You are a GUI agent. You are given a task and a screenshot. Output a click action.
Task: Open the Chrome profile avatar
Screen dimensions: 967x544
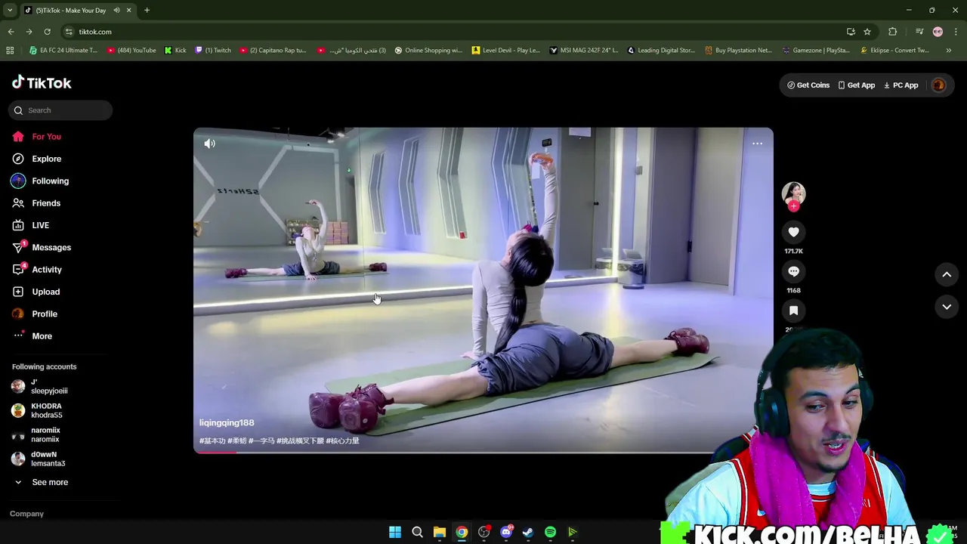(x=938, y=32)
